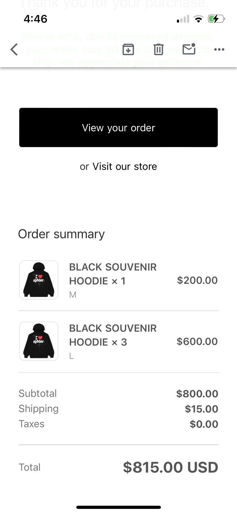Tap the home indicator bar at the bottom
The height and width of the screenshot is (514, 237).
point(118,507)
